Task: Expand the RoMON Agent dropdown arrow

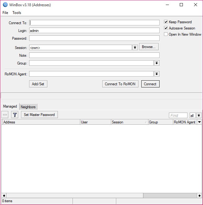Action: click(157, 74)
